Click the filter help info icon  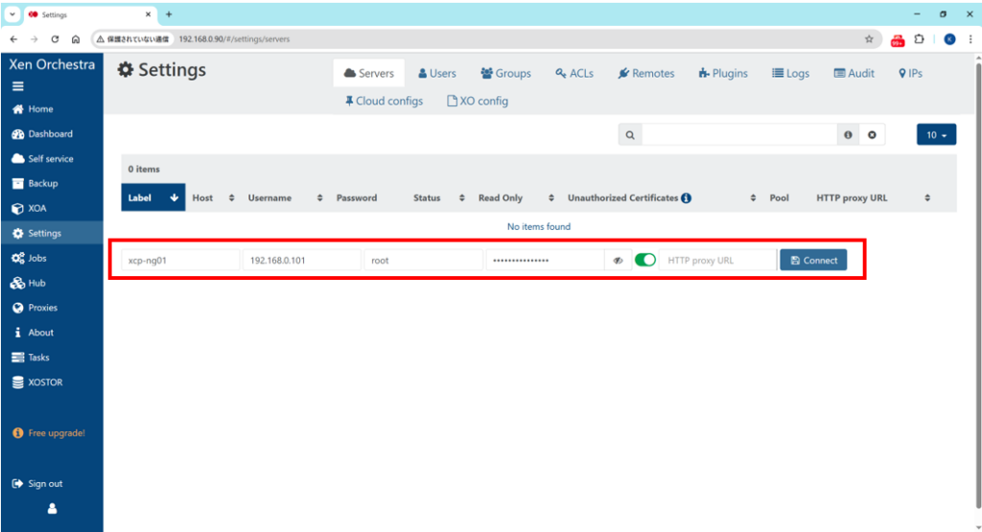click(848, 135)
